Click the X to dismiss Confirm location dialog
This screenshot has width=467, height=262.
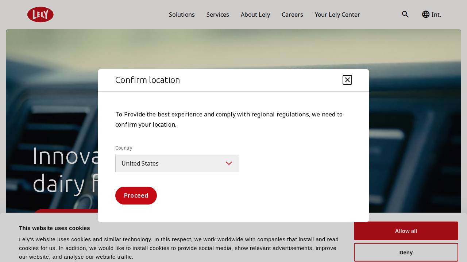347,80
